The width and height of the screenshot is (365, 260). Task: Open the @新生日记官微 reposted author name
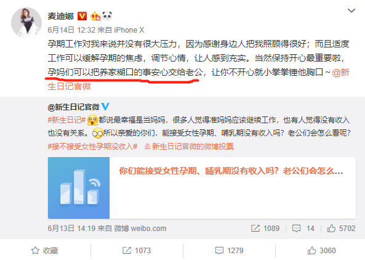click(x=74, y=107)
